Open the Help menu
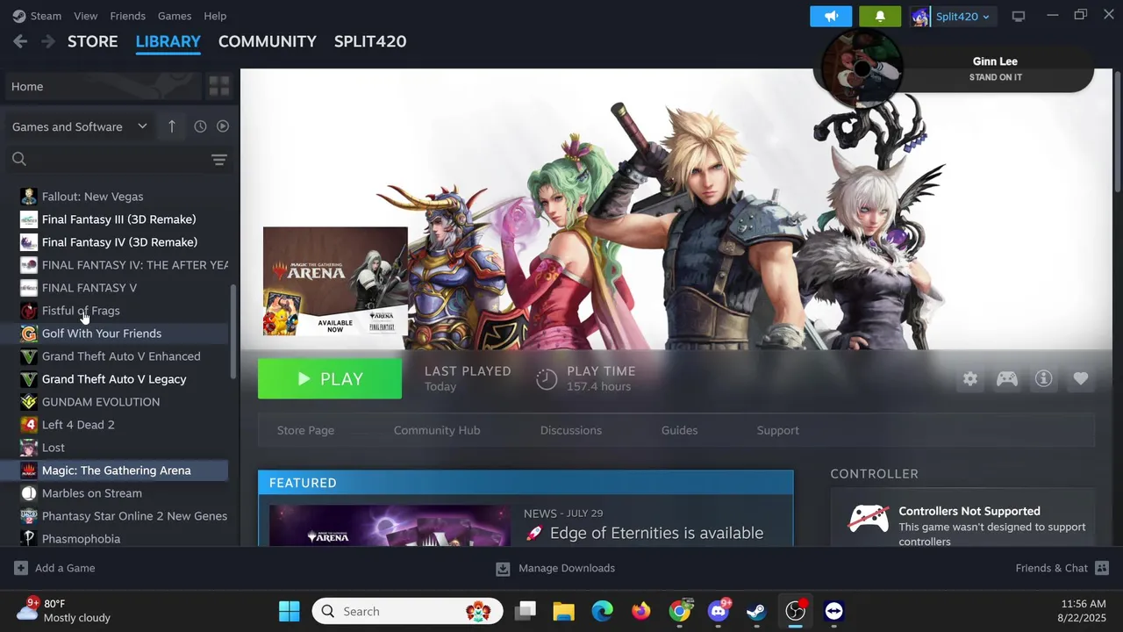The image size is (1123, 632). (x=215, y=16)
